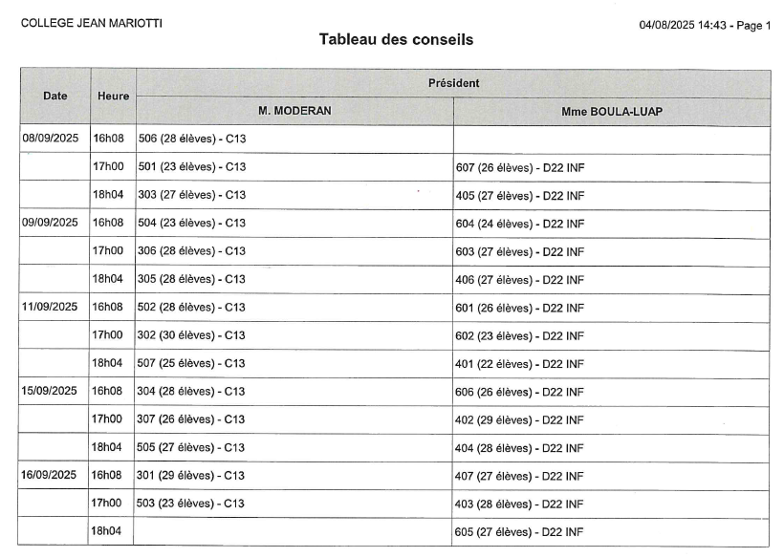This screenshot has width=784, height=558.
Task: Select the 11/09/2025 date cell
Action: click(x=51, y=307)
